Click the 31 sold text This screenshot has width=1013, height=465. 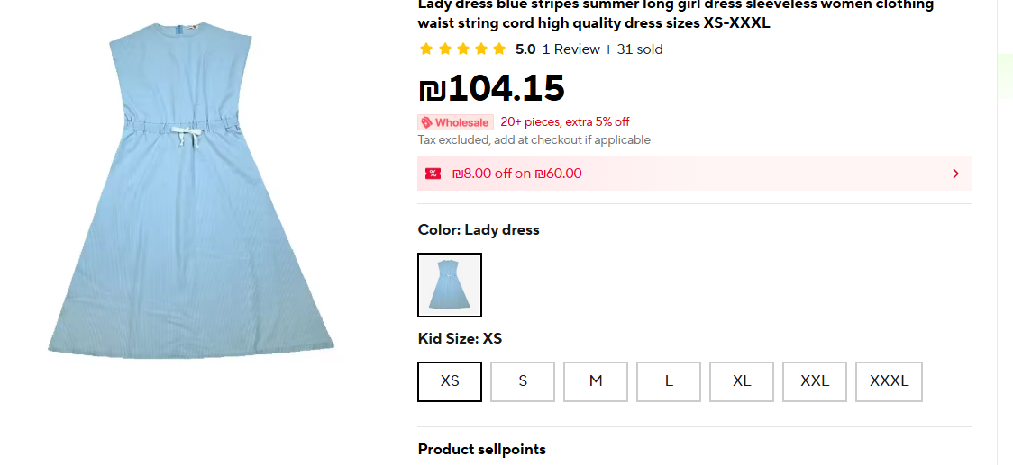tap(640, 49)
